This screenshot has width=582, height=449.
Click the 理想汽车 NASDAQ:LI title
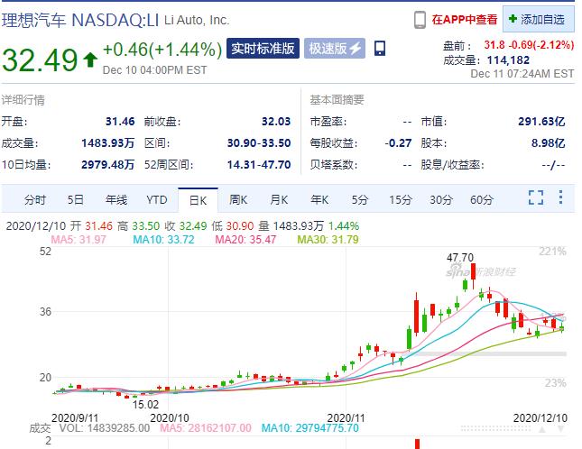(80, 20)
